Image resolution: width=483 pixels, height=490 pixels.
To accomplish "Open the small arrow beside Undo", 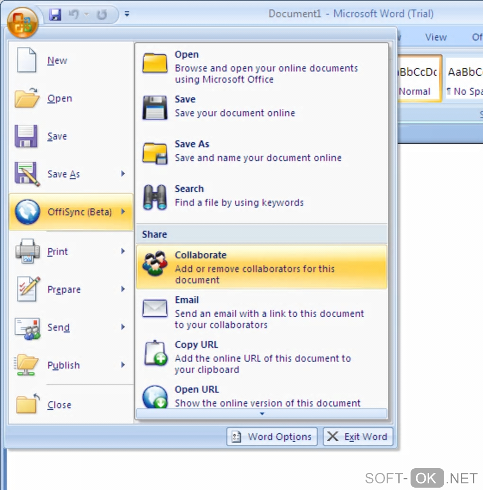I will point(87,14).
